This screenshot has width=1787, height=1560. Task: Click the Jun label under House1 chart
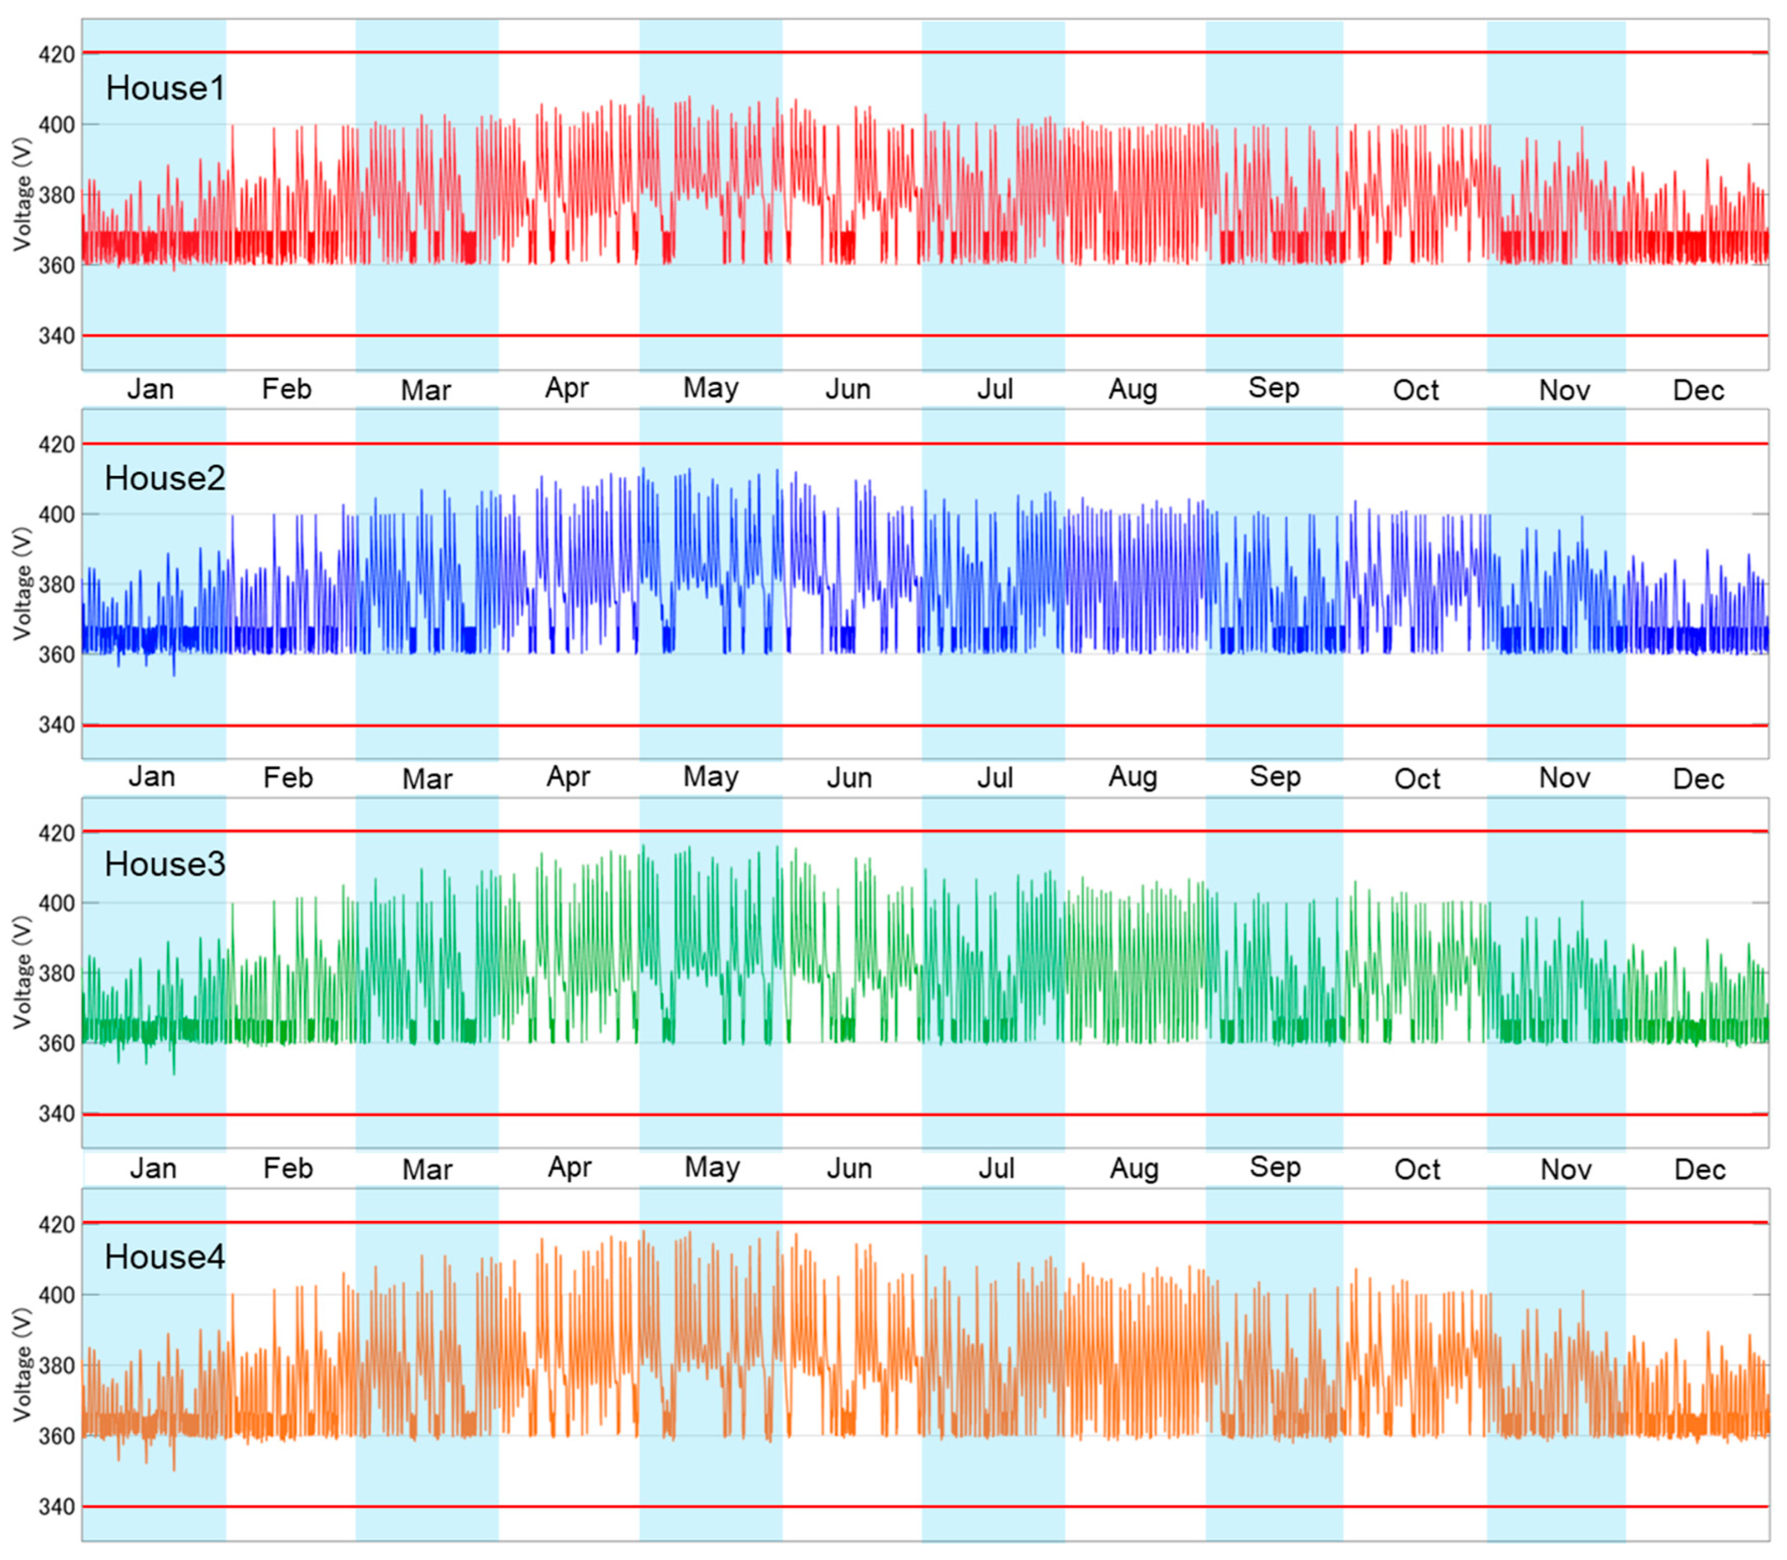[x=848, y=389]
